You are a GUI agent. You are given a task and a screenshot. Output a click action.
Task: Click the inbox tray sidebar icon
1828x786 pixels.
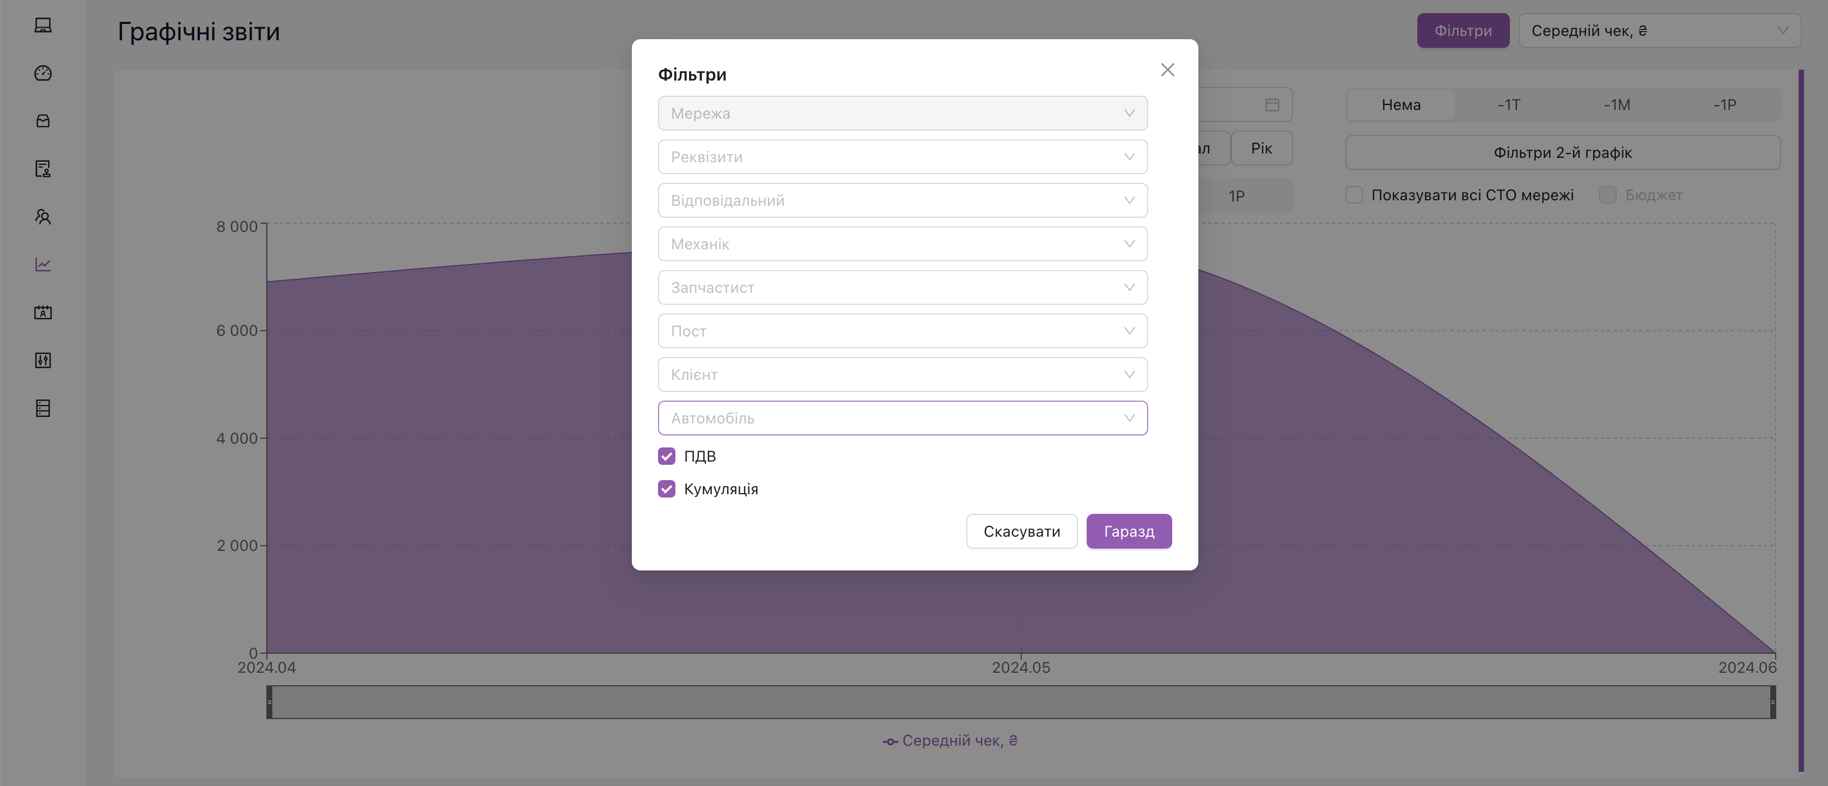pyautogui.click(x=42, y=121)
